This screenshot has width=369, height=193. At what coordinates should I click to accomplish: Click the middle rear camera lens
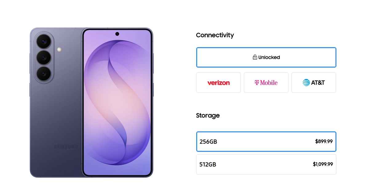click(x=43, y=57)
